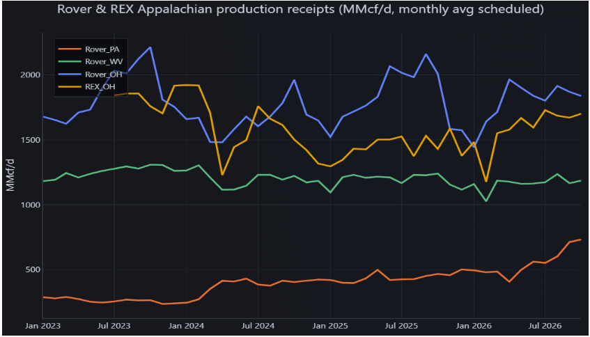Click the 2000 y-axis tick label
590x337 pixels.
coord(30,75)
